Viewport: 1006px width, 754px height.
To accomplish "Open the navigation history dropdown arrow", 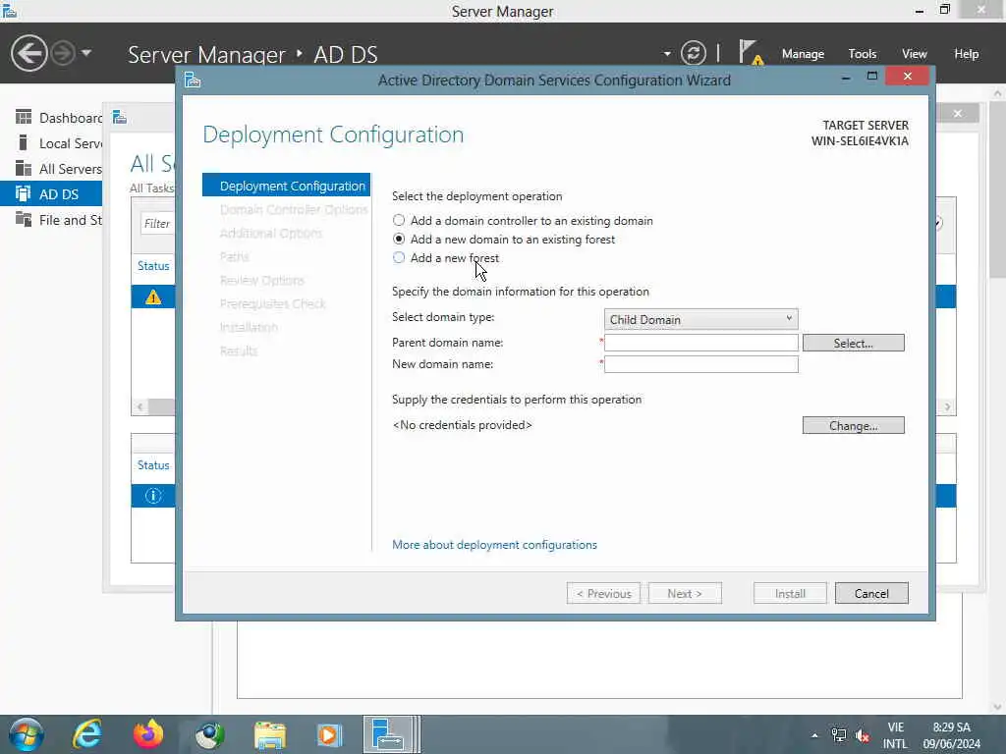I will (x=86, y=53).
